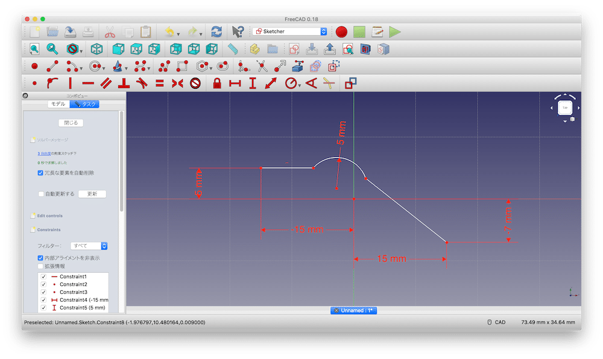The image size is (603, 359).
Task: Open the フィルター dropdown showing すべて
Action: (89, 246)
